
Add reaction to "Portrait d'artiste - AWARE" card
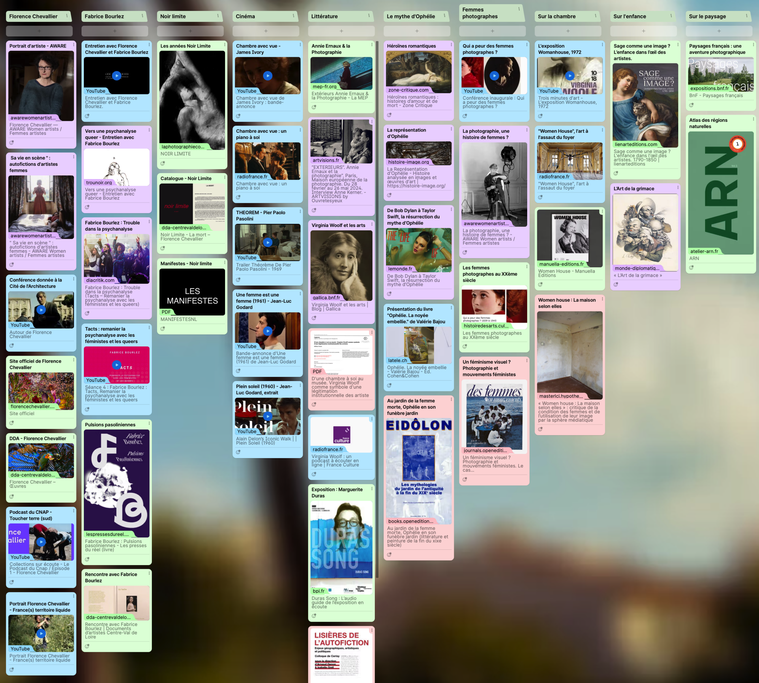tap(12, 143)
